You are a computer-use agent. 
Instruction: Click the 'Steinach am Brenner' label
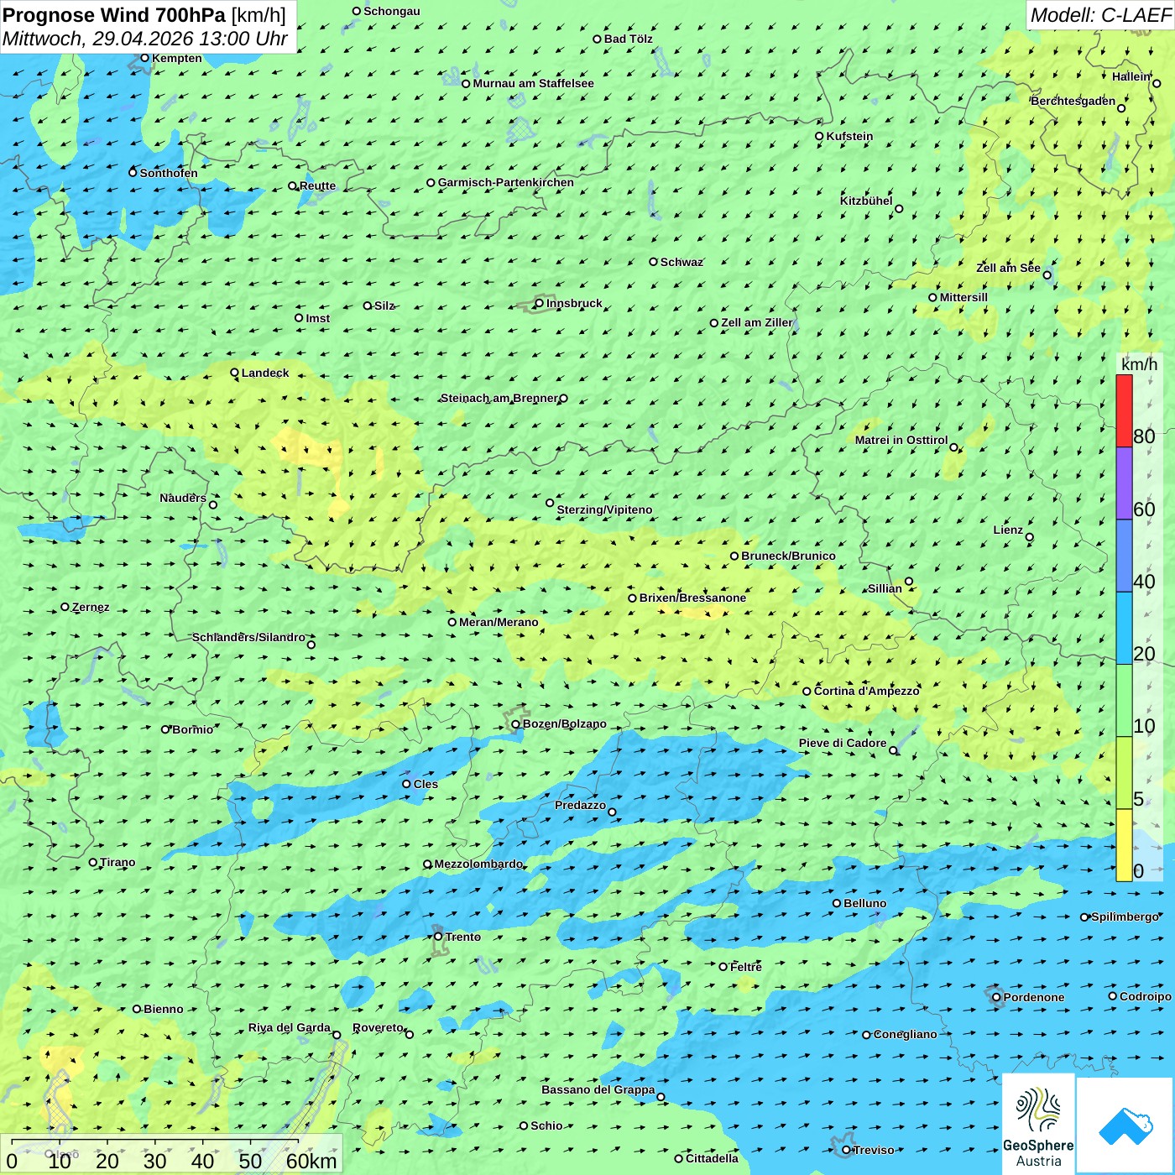(x=499, y=398)
